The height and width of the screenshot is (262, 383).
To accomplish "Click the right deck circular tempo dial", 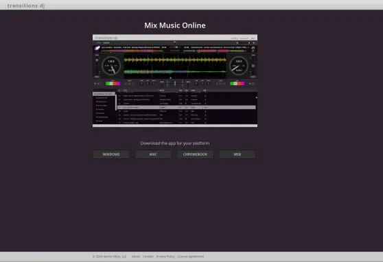I will pos(239,66).
